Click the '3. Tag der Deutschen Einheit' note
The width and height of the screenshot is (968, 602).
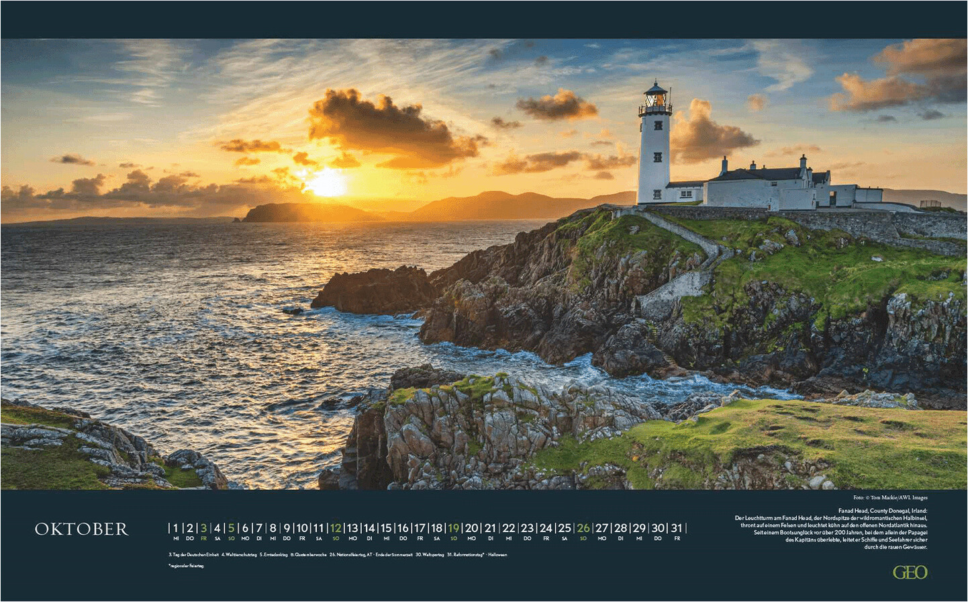(194, 555)
